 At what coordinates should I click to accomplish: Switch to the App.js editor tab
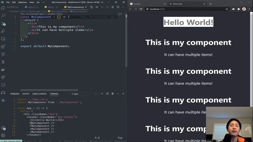pyautogui.click(x=51, y=7)
